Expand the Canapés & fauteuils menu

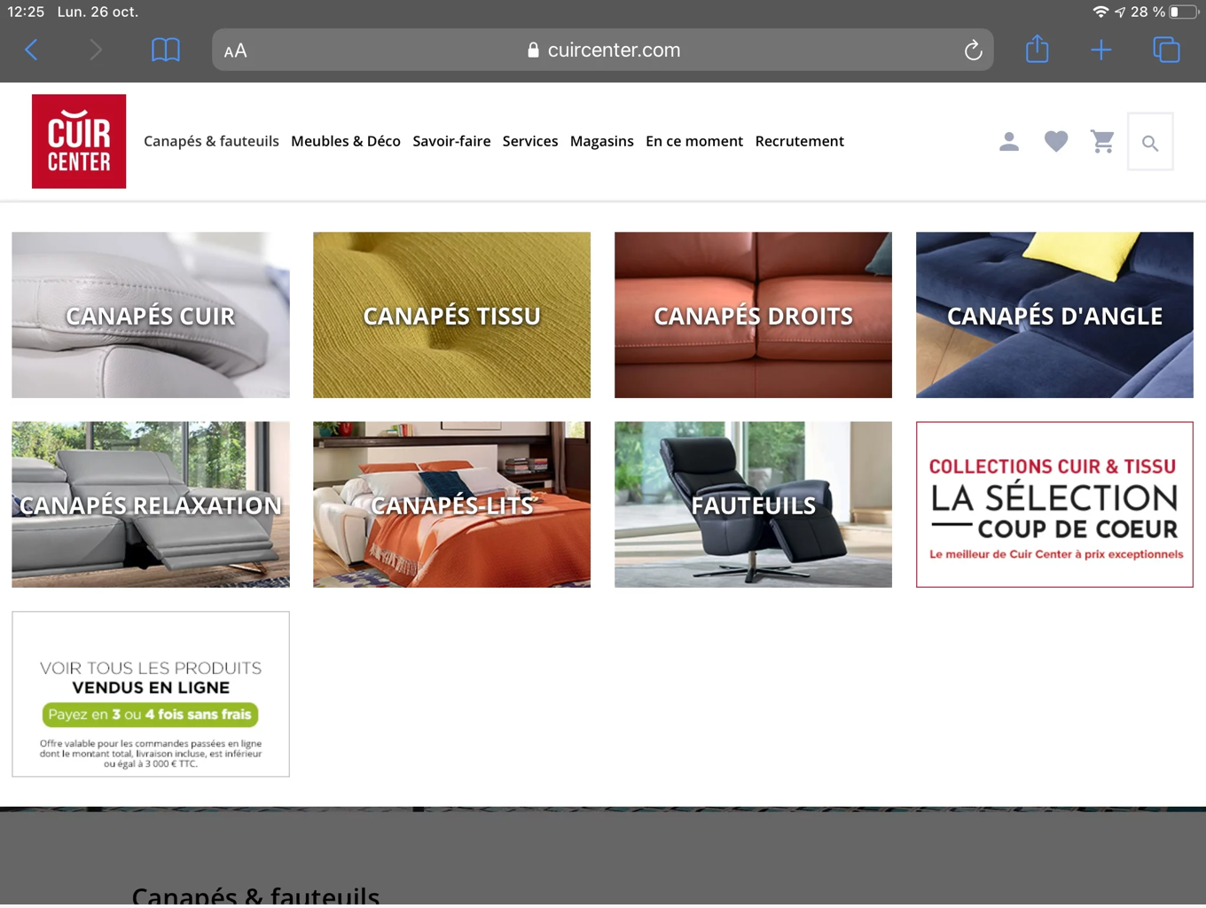pos(211,142)
